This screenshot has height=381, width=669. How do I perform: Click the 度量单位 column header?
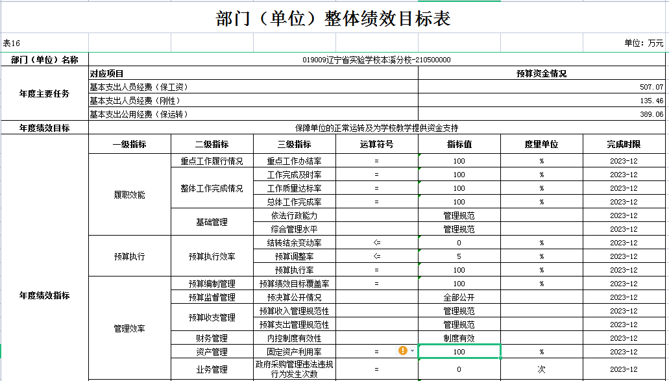[x=542, y=144]
